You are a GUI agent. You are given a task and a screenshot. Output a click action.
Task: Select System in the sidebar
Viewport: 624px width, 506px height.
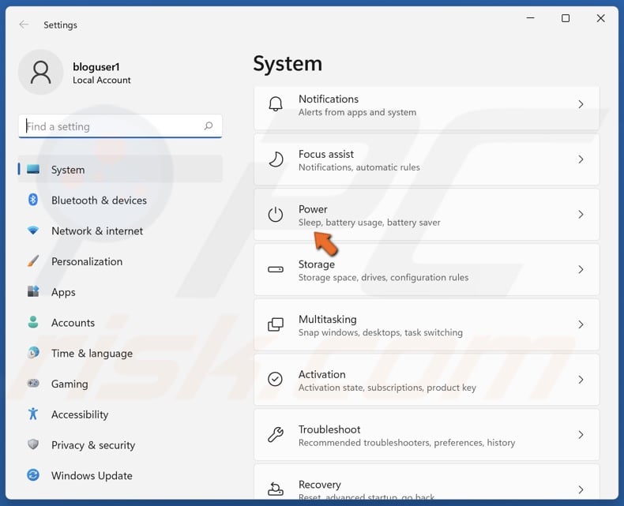point(120,170)
